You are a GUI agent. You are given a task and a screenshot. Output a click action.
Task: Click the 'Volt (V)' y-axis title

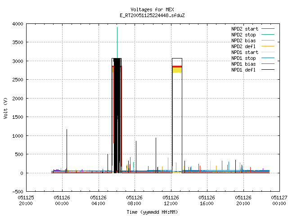click(5, 108)
